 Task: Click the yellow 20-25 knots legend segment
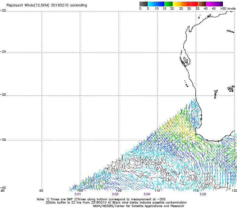click(177, 4)
